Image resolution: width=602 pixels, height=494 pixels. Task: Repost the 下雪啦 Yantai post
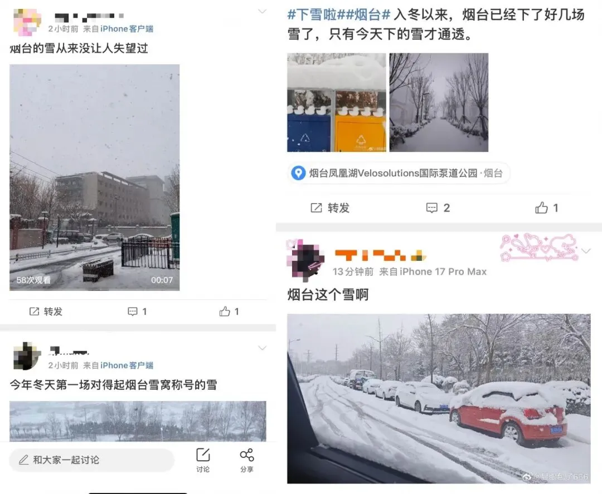pos(330,208)
